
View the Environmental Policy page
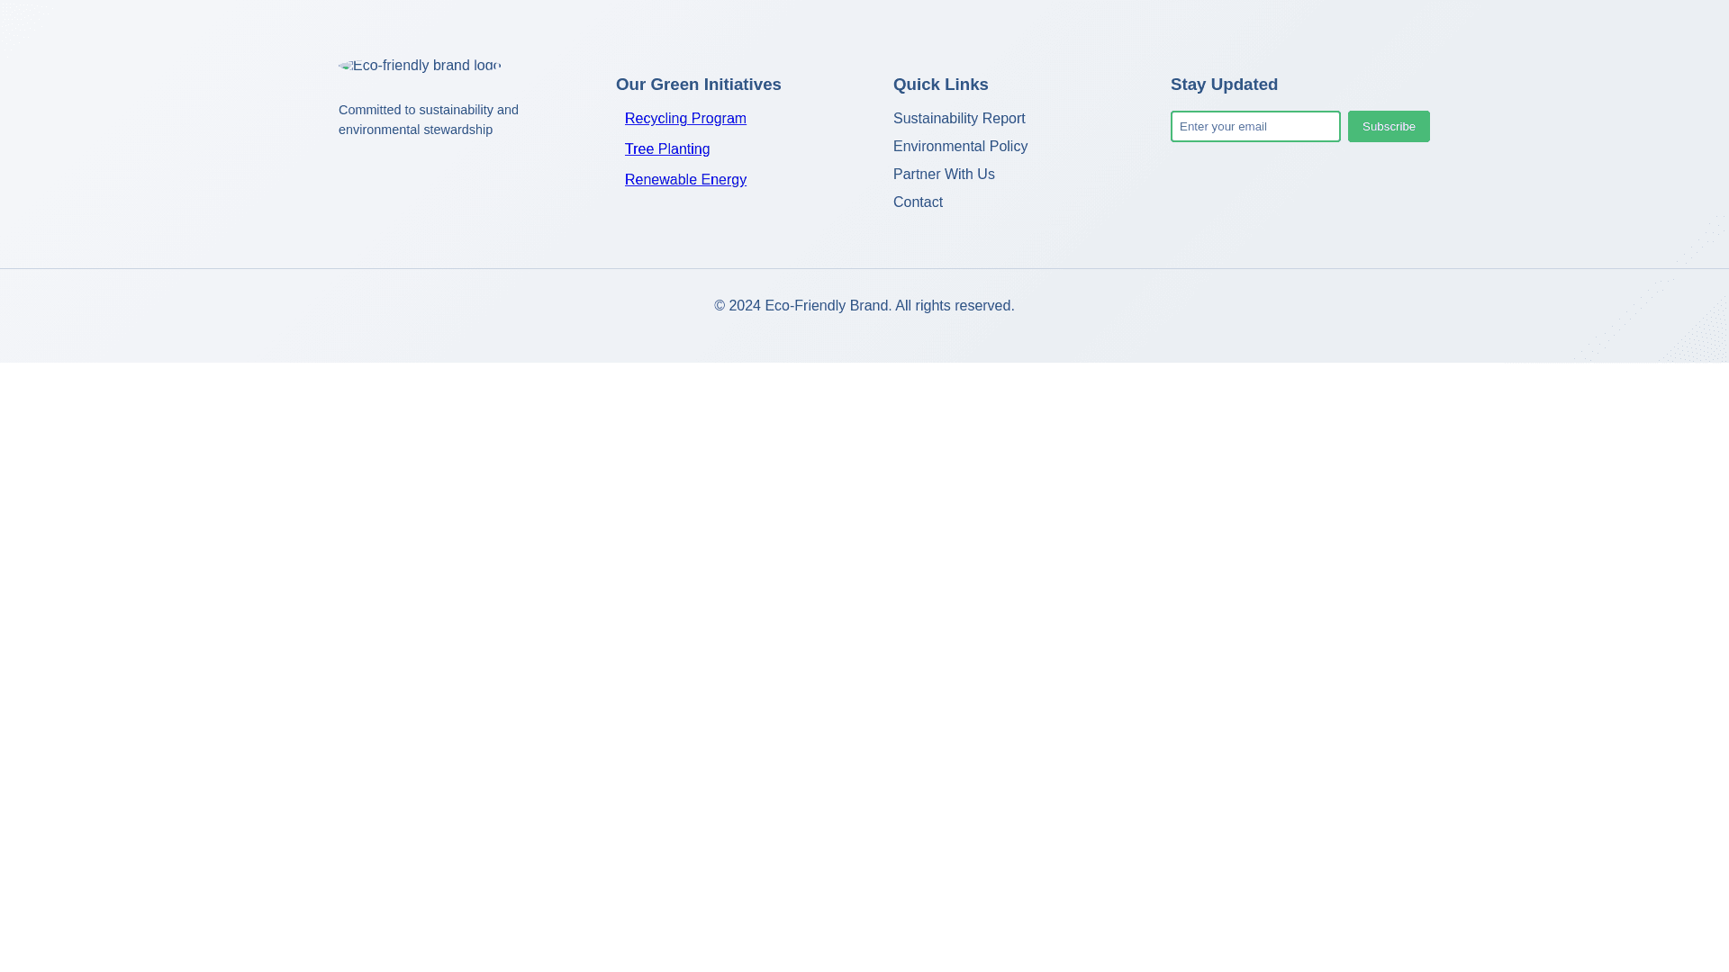pos(960,147)
